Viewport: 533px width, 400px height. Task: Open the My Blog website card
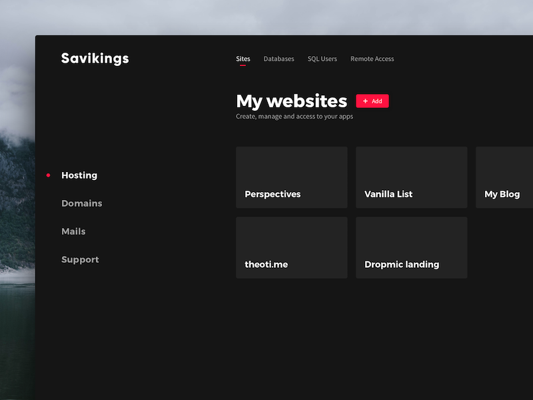click(504, 177)
